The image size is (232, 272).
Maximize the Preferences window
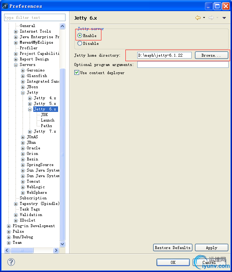pos(217,6)
